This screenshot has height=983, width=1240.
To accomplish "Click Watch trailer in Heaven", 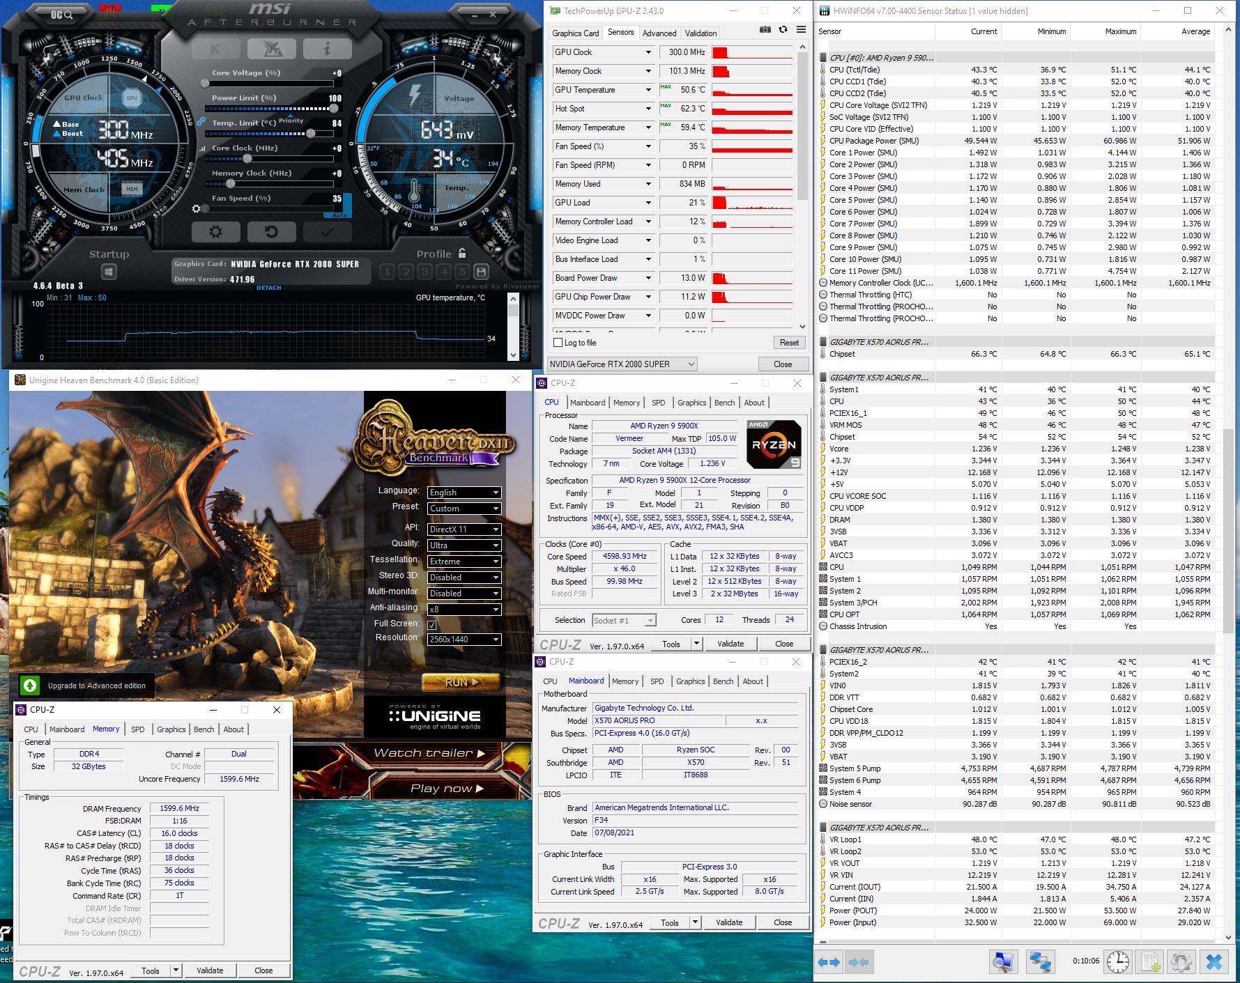I will [429, 753].
